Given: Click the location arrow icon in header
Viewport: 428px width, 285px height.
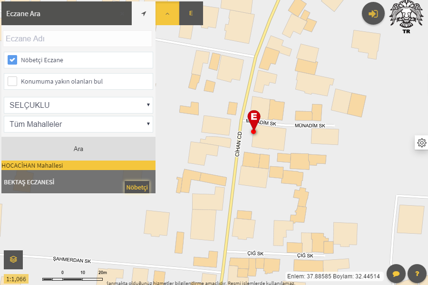Looking at the screenshot, I should click(144, 13).
